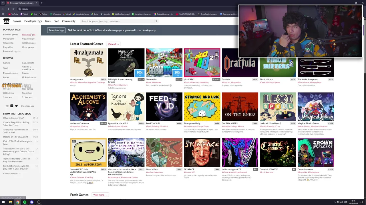Click View more button next to Fresh Games

100,195
